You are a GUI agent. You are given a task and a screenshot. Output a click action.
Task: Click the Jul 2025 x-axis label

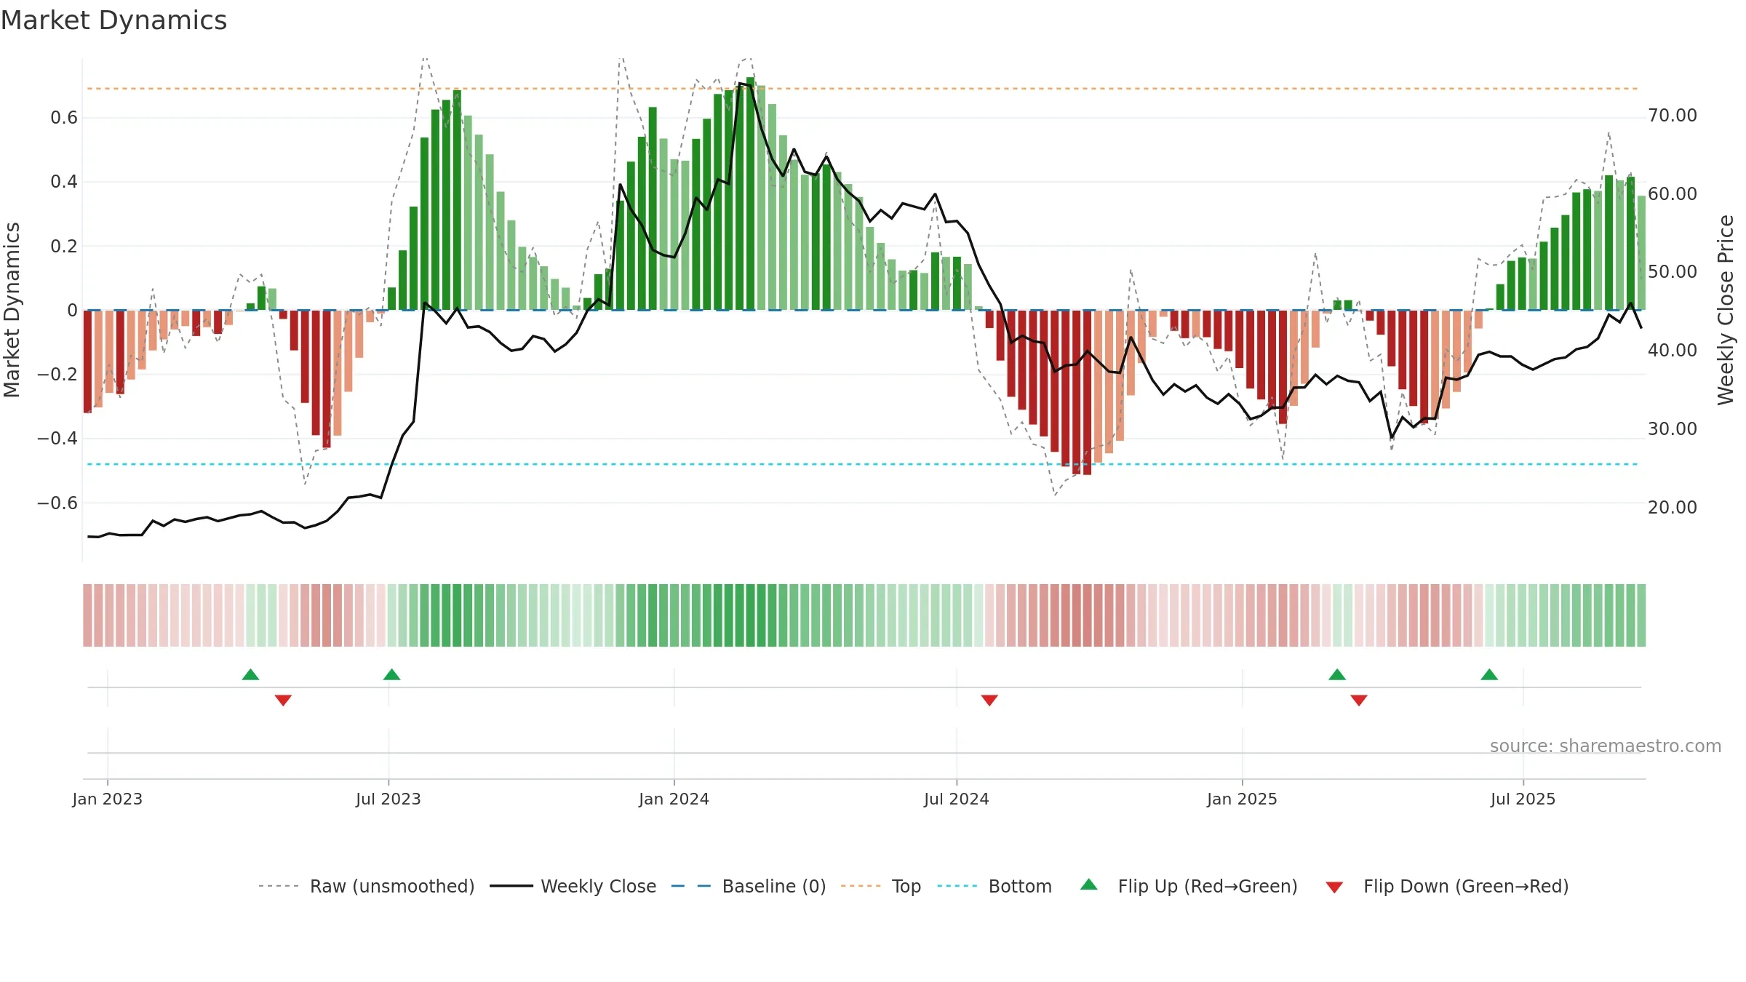tap(1523, 799)
